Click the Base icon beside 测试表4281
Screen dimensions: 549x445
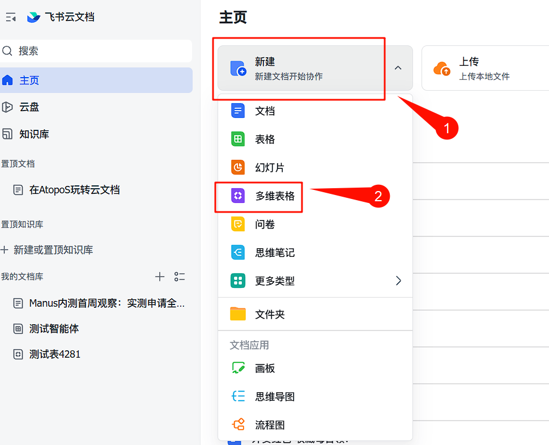[x=18, y=354]
